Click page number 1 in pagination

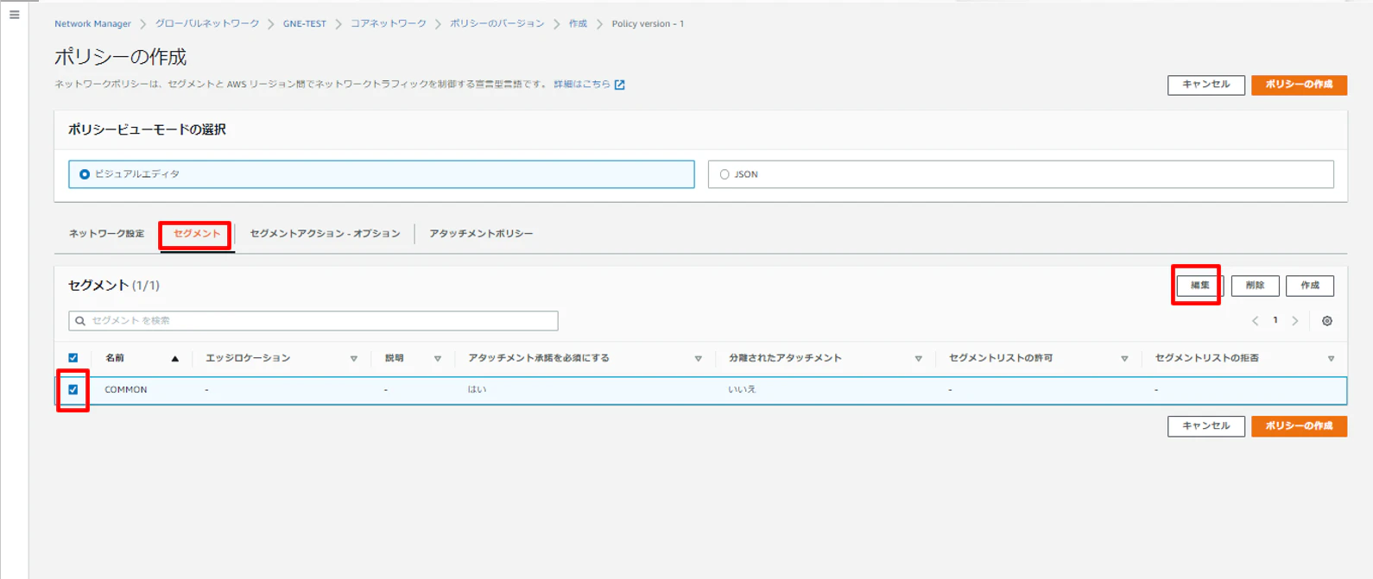coord(1275,321)
